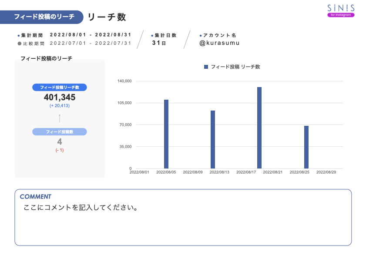Click the フィード投稿リーチ数 pill button

pyautogui.click(x=60, y=87)
